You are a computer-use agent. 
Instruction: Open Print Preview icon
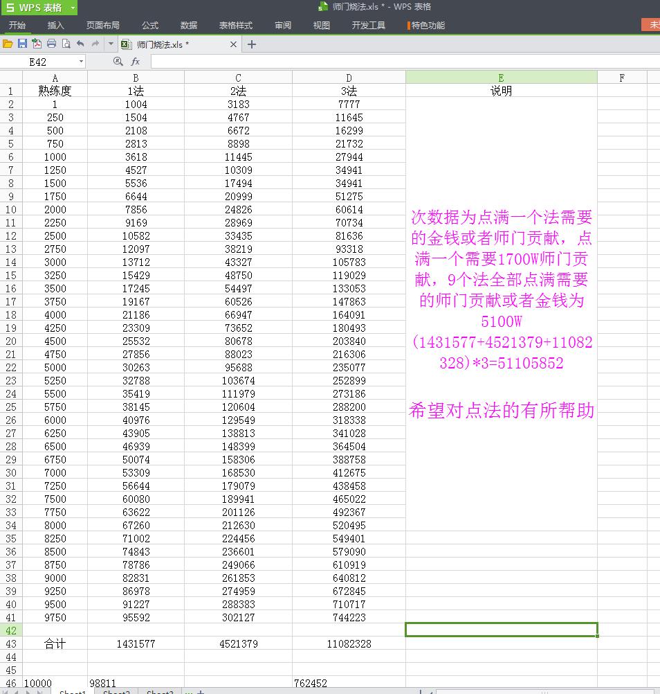(x=66, y=44)
